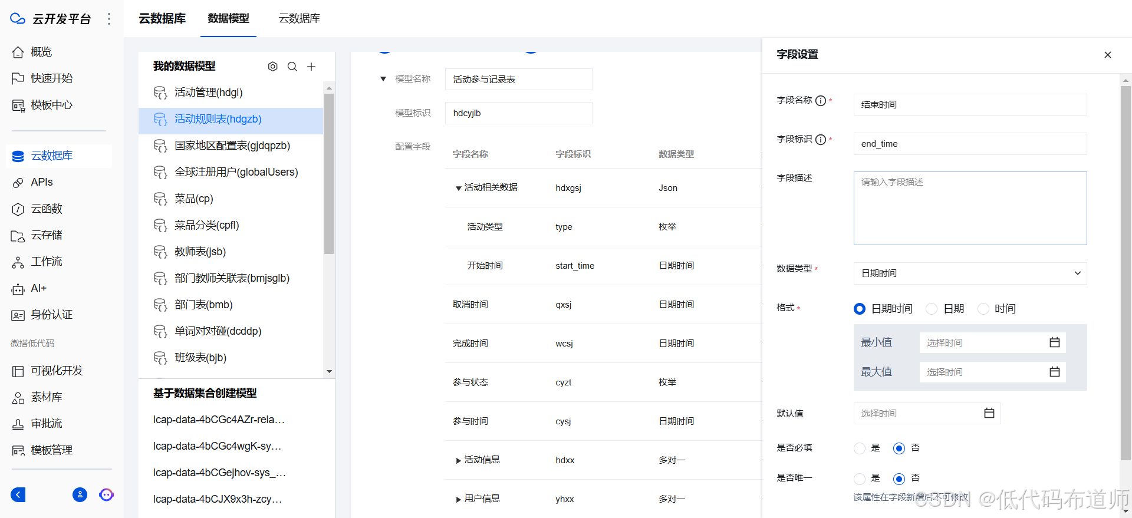This screenshot has width=1132, height=518.
Task: Open the 数据类型 dropdown
Action: click(x=970, y=273)
